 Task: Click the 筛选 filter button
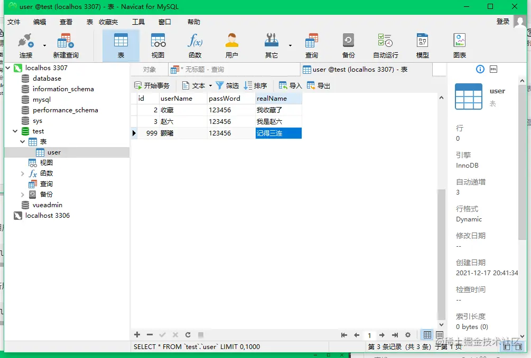(227, 86)
